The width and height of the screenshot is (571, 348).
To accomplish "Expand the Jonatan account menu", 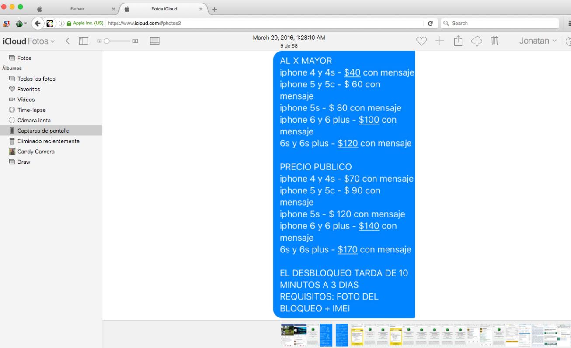I will 538,41.
